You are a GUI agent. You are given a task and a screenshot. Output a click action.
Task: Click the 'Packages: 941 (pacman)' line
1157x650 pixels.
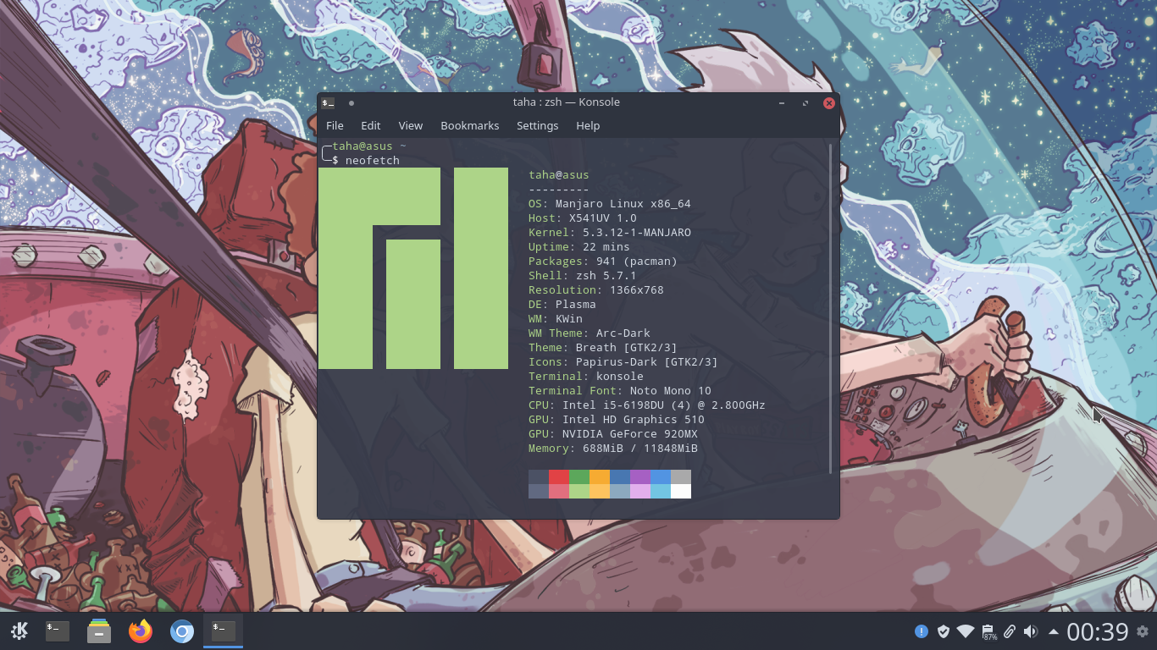coord(603,262)
